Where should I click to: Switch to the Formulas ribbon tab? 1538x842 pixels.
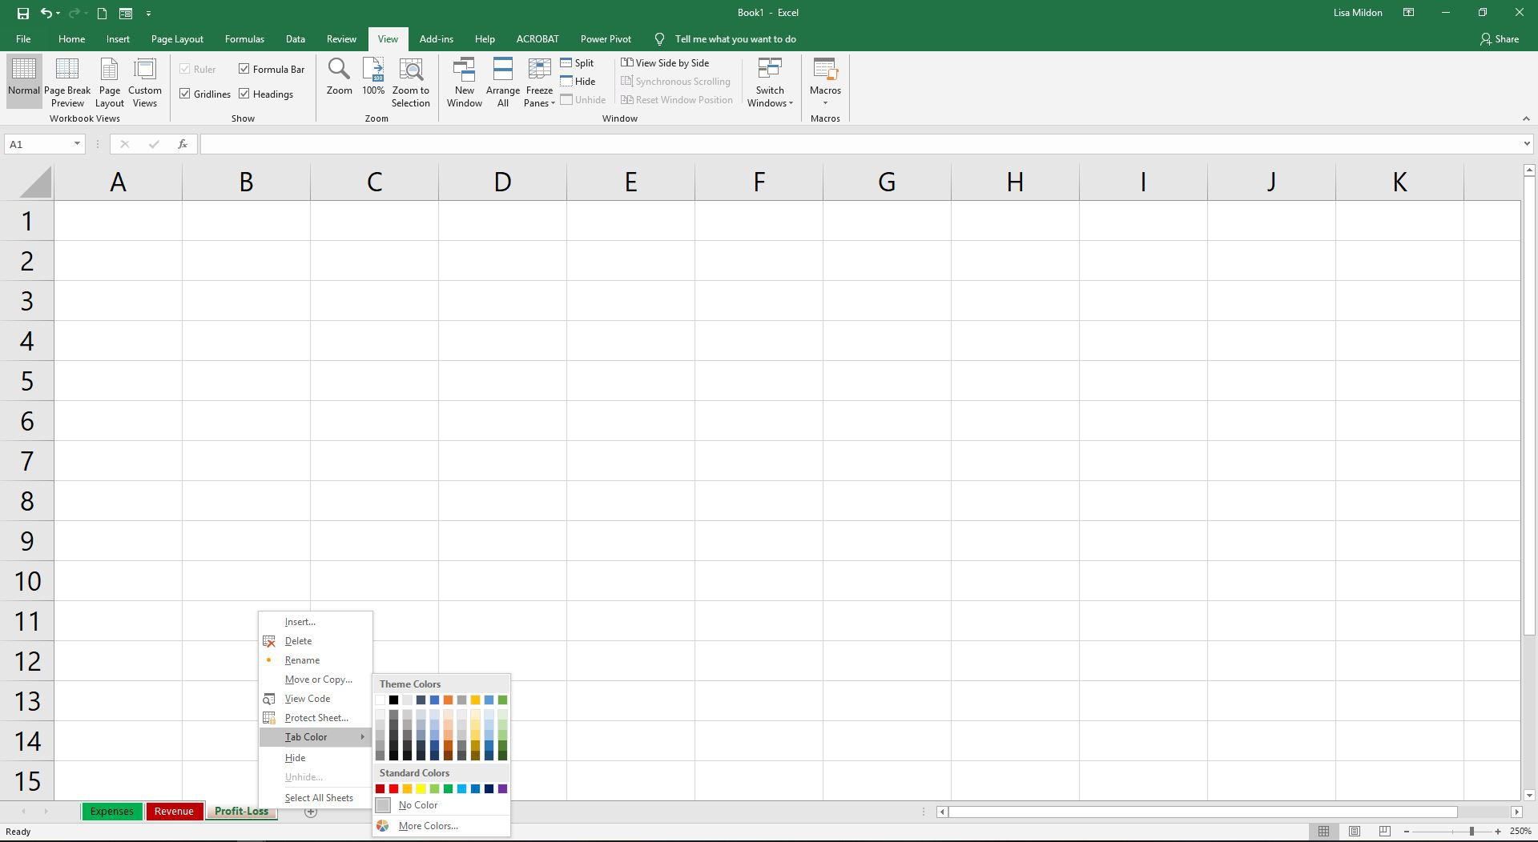click(244, 38)
